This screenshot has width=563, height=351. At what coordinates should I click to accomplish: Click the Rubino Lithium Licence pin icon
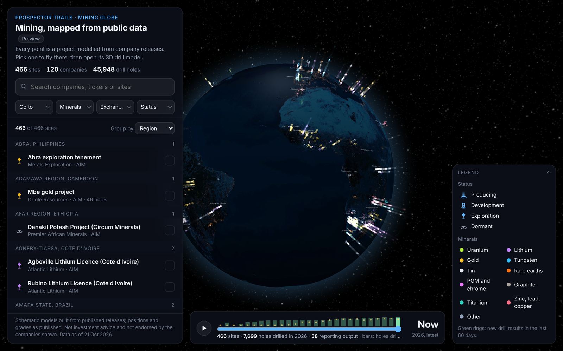click(x=19, y=287)
